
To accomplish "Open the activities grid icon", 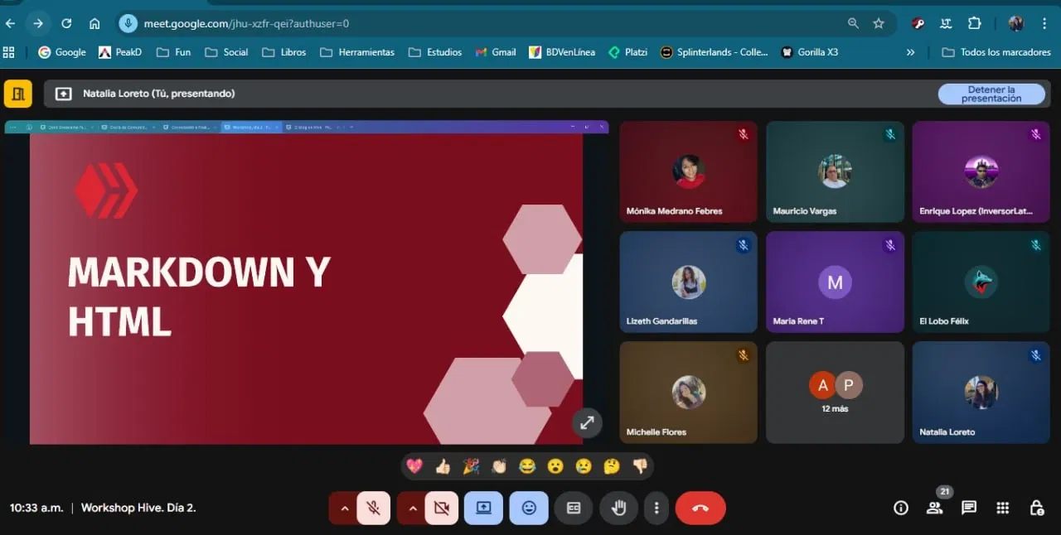I will click(x=1002, y=508).
